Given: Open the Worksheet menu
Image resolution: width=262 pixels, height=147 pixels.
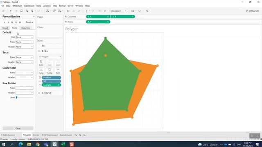Looking at the screenshot, I should [17, 6].
